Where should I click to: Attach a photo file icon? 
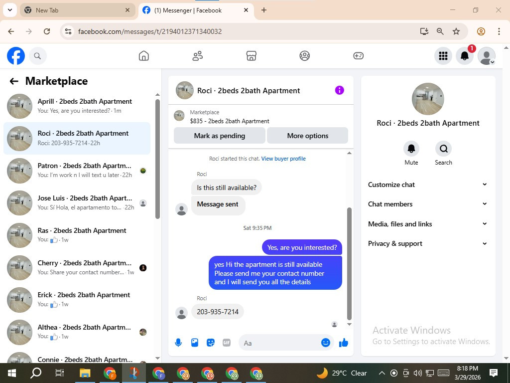click(x=195, y=343)
